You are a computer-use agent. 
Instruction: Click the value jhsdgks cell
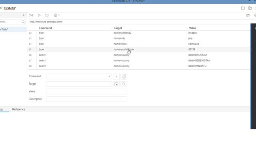pos(192,33)
